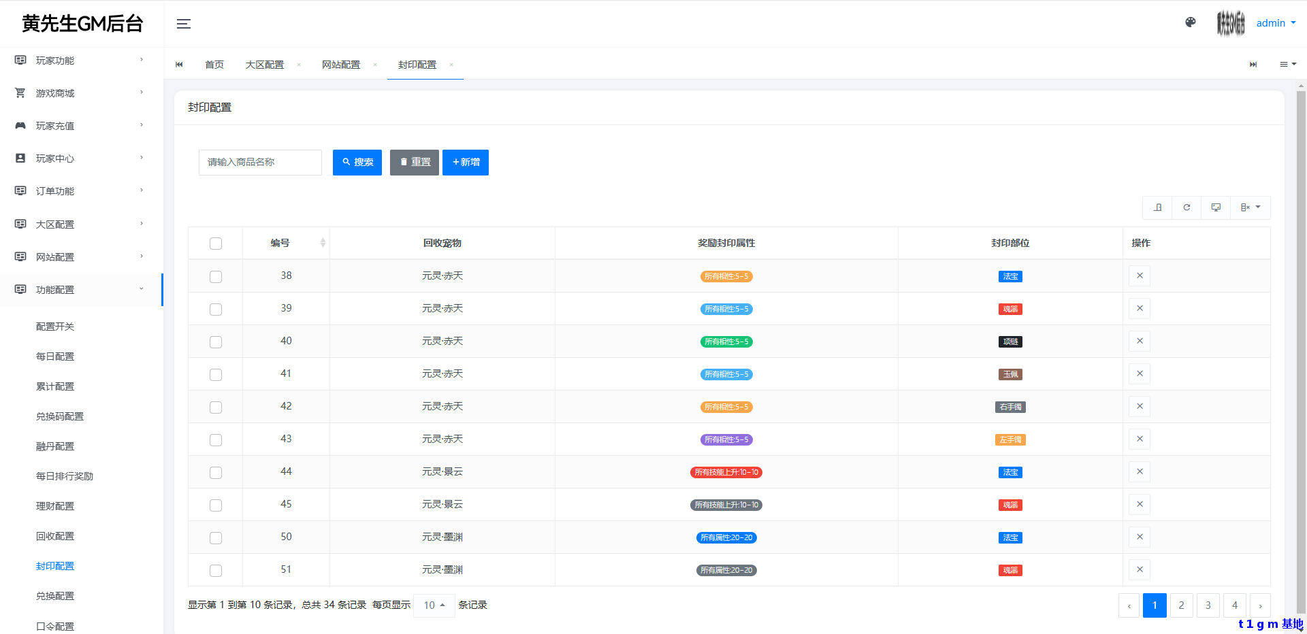Collapse the sidebar with the hamburger icon
Viewport: 1307px width, 634px height.
pyautogui.click(x=183, y=24)
